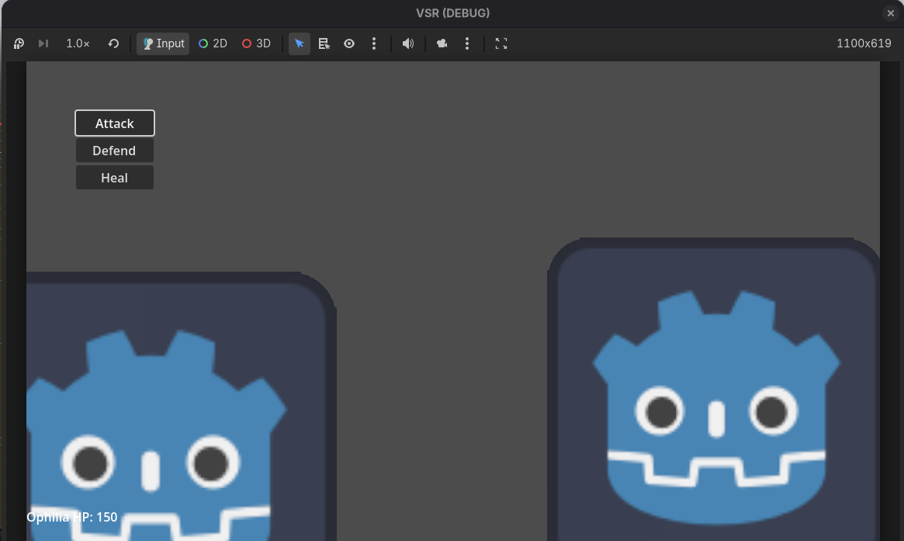Close the VSR (DEBUG) window
Viewport: 904px width, 541px height.
pyautogui.click(x=891, y=12)
